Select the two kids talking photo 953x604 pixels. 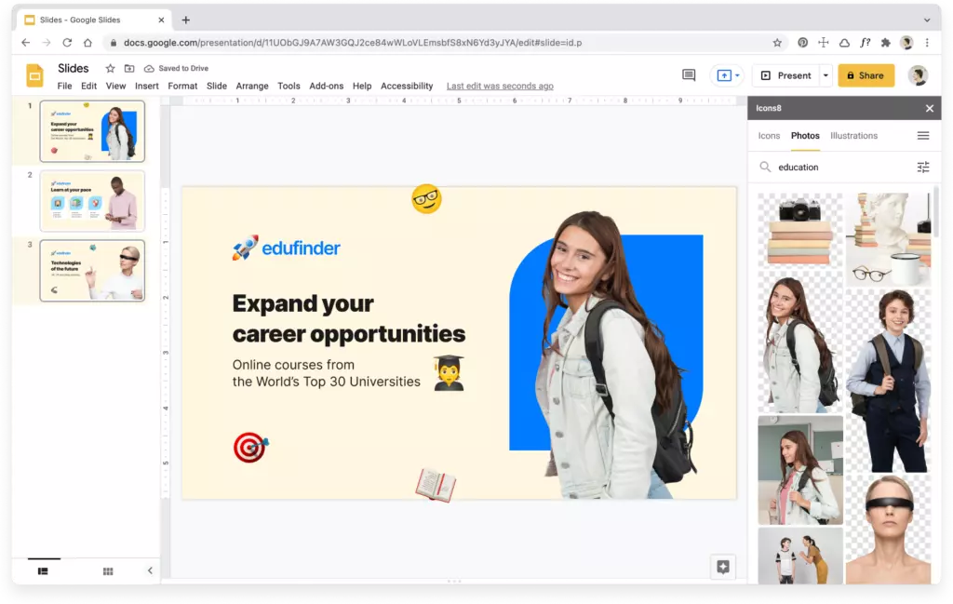(799, 556)
